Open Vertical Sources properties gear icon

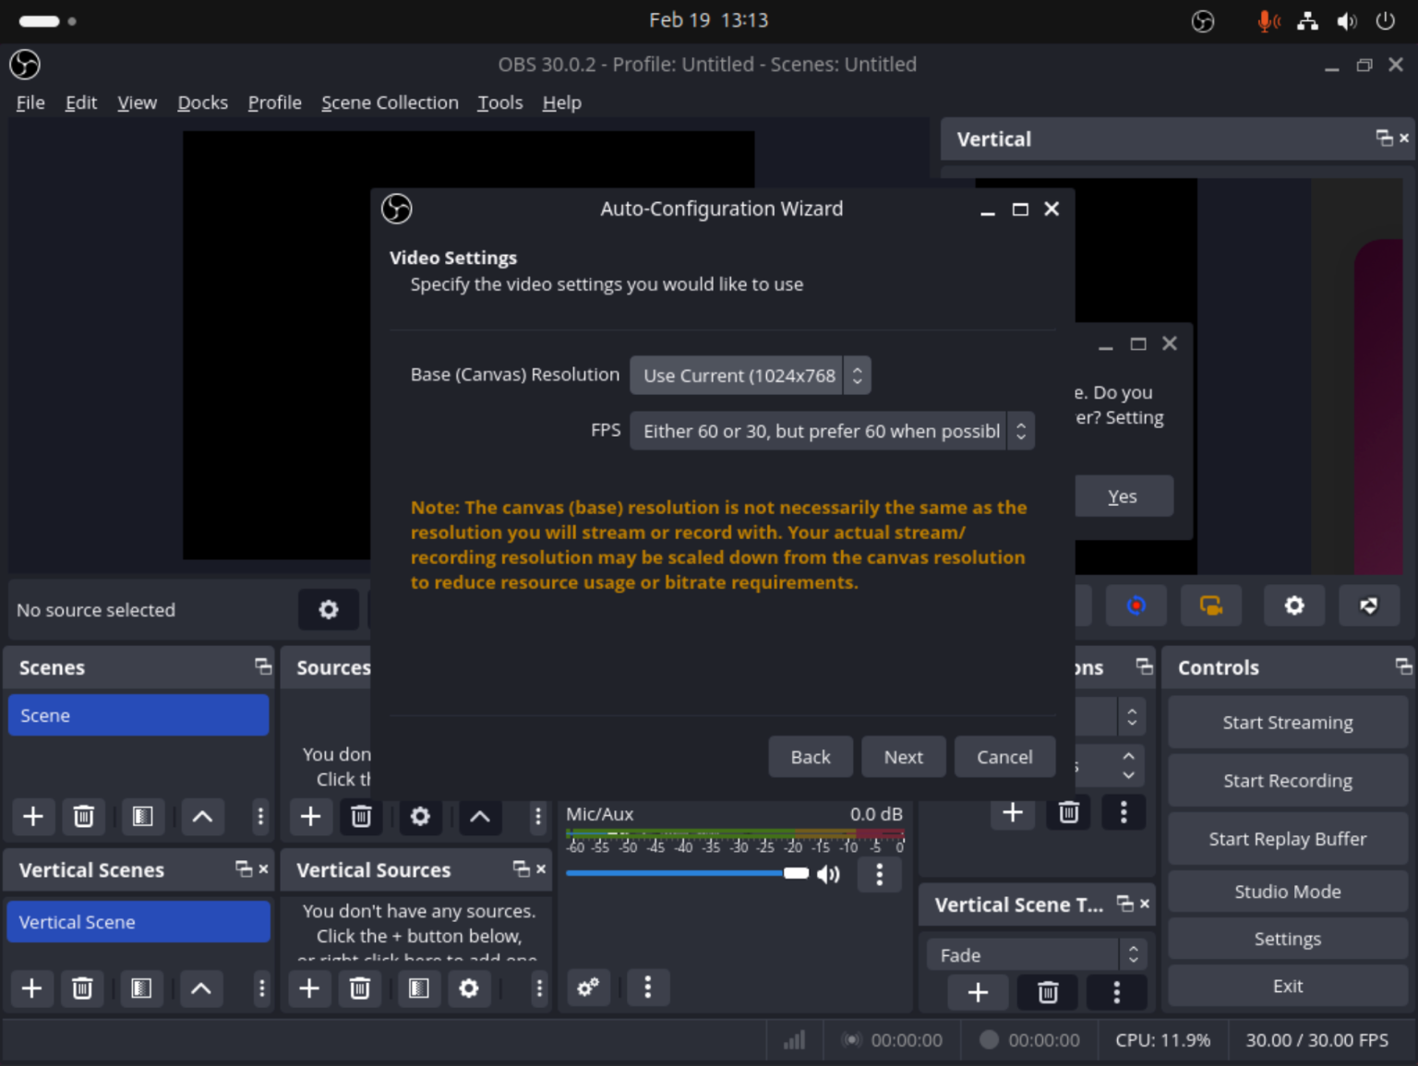[469, 988]
